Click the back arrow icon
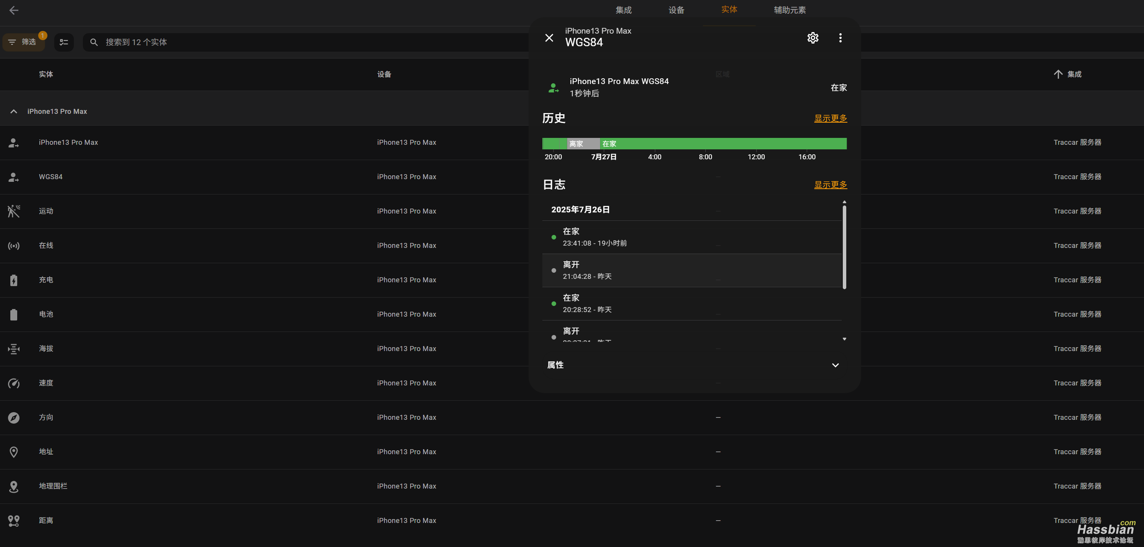Viewport: 1144px width, 547px height. pyautogui.click(x=14, y=10)
